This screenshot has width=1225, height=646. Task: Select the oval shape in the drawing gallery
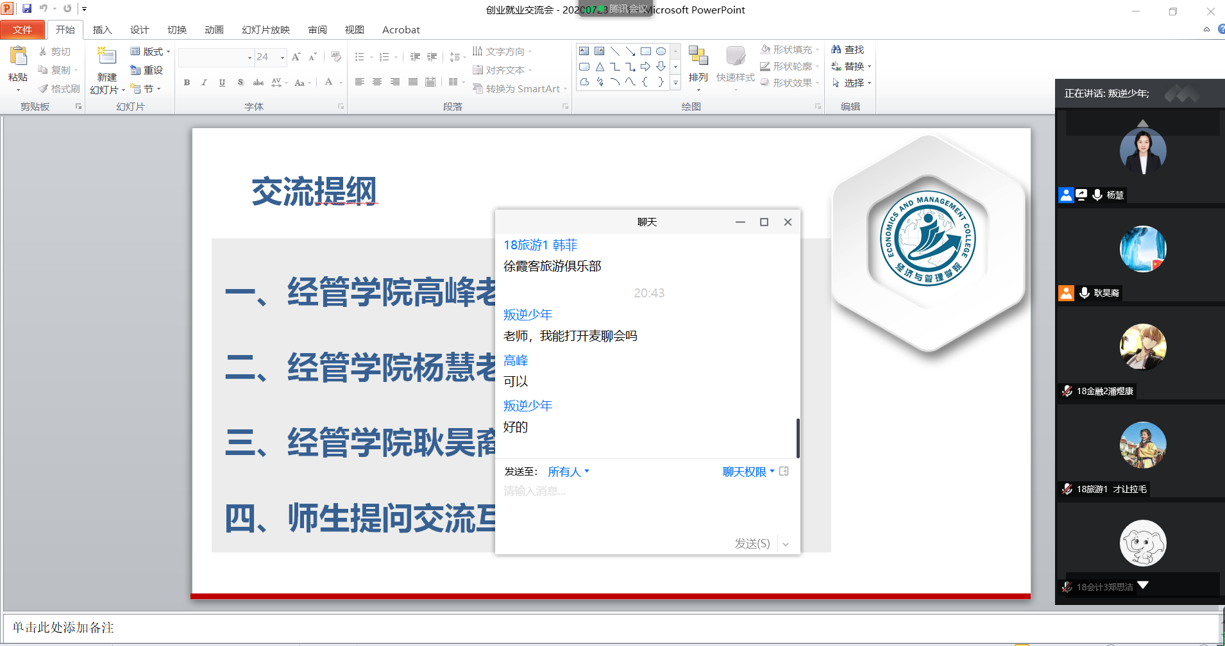click(x=661, y=51)
